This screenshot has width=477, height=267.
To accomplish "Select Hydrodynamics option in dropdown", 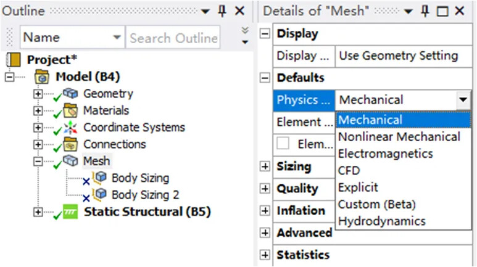I will click(382, 221).
